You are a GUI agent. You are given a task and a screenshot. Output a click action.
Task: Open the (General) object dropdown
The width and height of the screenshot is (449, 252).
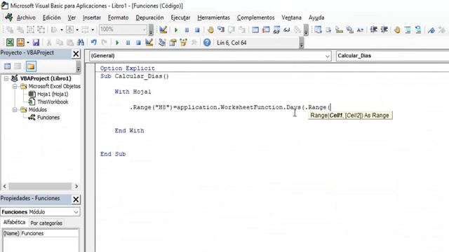[x=328, y=56]
